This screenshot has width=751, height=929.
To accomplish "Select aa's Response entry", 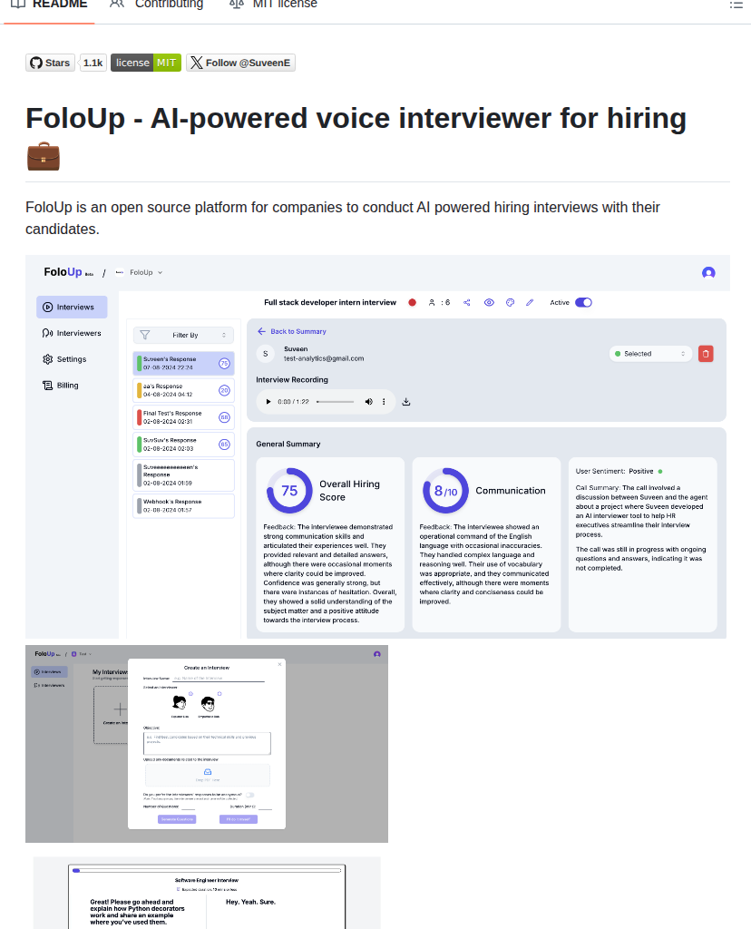I will click(x=183, y=390).
